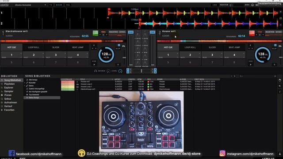The height and width of the screenshot is (159, 283).
Task: Toggle the FX panel in top bar
Action: [x=51, y=5]
